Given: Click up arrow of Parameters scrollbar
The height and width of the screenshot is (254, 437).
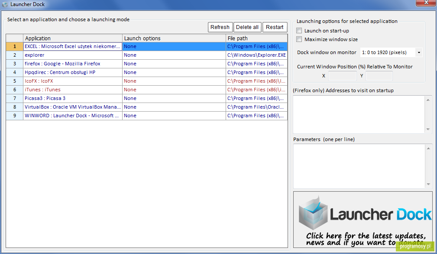Looking at the screenshot, I should coord(428,148).
